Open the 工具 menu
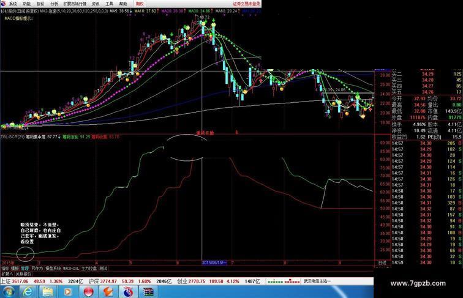 pyautogui.click(x=109, y=4)
